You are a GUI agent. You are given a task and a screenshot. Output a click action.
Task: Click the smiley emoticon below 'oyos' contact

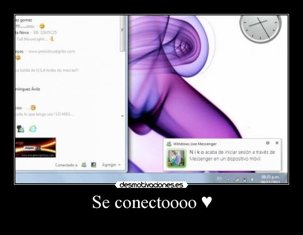click(18, 58)
